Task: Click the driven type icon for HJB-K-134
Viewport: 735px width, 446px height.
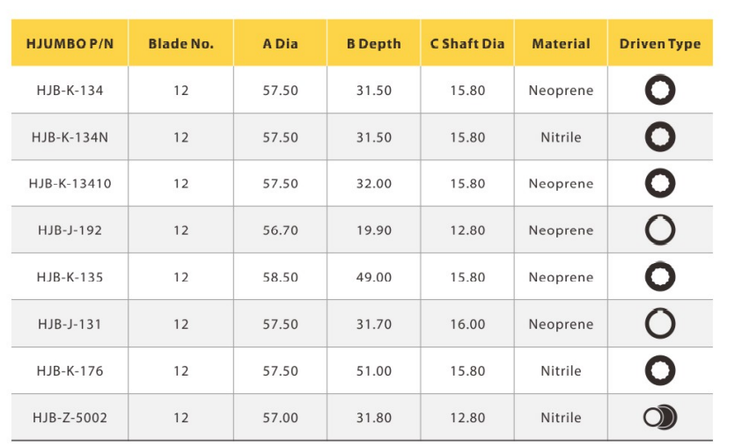Action: pos(659,90)
